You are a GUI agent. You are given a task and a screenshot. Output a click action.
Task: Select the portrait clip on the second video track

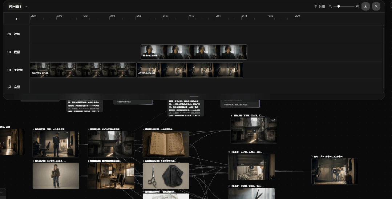click(194, 52)
